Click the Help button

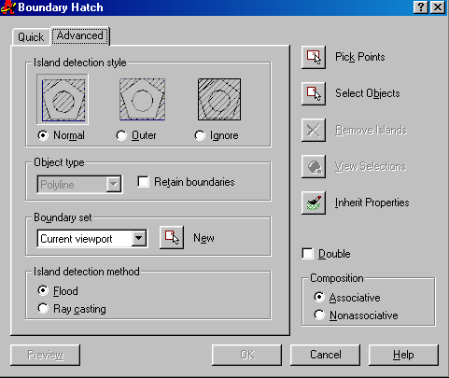(x=403, y=355)
